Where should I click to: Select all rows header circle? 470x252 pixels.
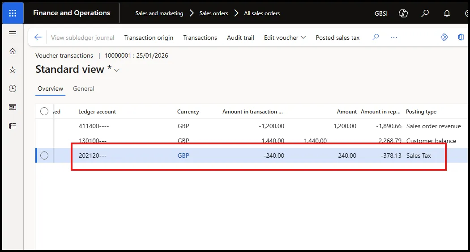tap(44, 111)
